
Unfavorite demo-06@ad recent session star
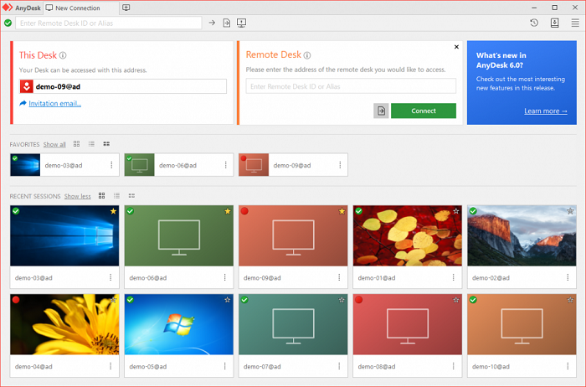(x=228, y=211)
